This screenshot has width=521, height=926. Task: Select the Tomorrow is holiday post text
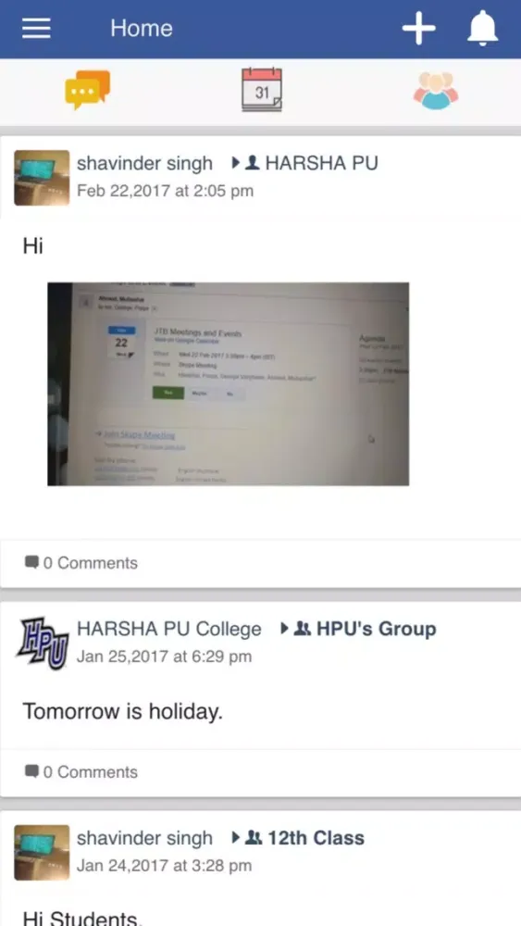pos(123,711)
